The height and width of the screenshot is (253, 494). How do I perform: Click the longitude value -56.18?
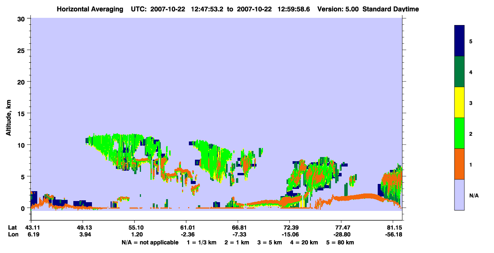(394, 234)
